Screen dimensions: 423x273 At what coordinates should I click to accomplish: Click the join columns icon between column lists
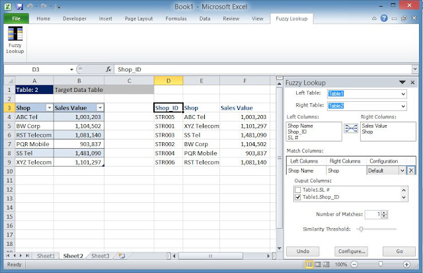[351, 128]
